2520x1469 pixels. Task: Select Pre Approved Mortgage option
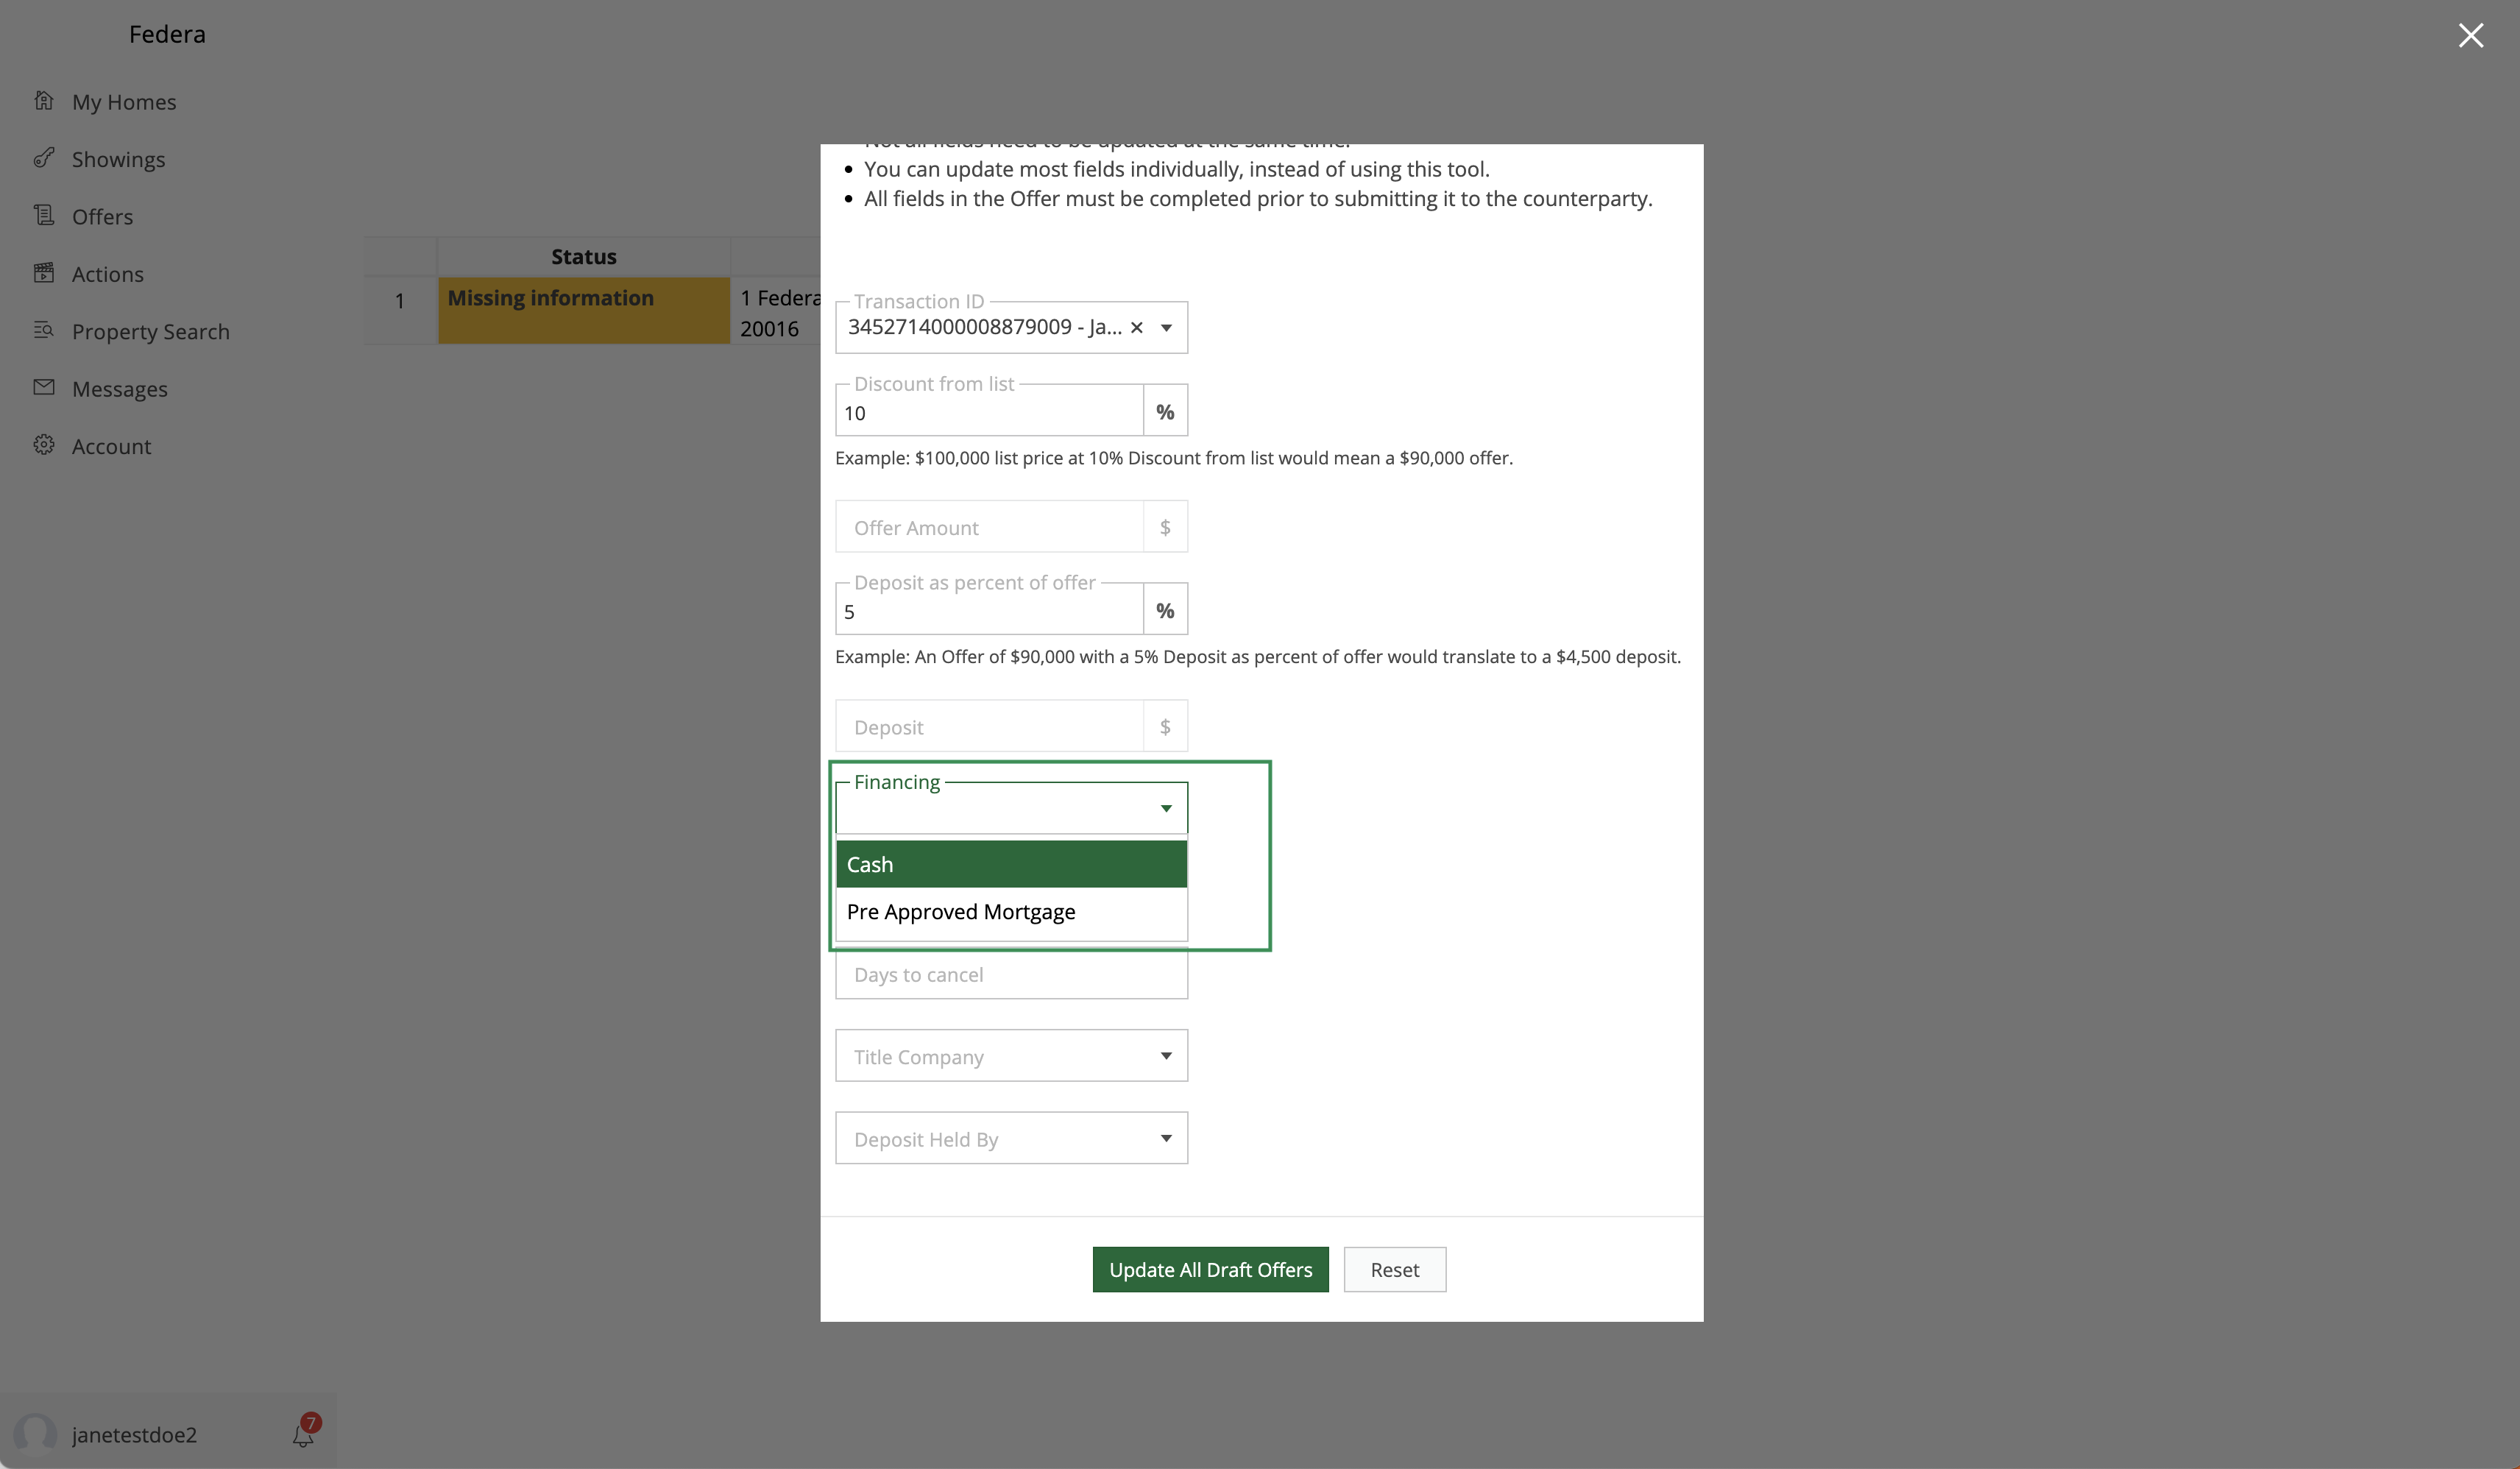pyautogui.click(x=1011, y=912)
